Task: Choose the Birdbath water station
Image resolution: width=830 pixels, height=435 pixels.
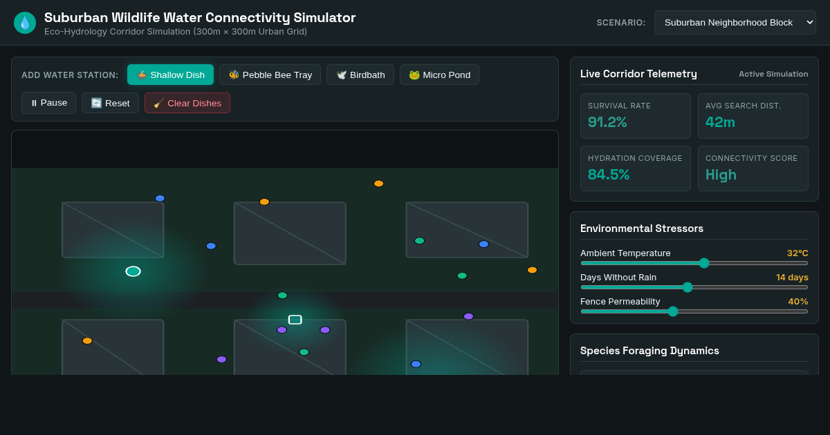Action: coord(360,75)
